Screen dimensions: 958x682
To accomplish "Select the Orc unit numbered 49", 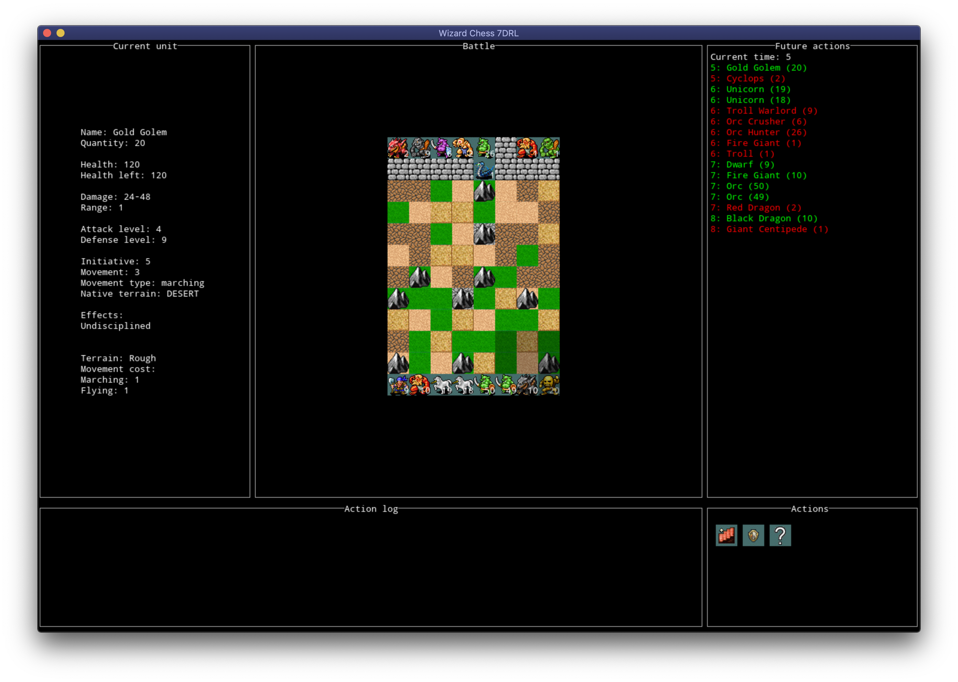I will [x=506, y=385].
